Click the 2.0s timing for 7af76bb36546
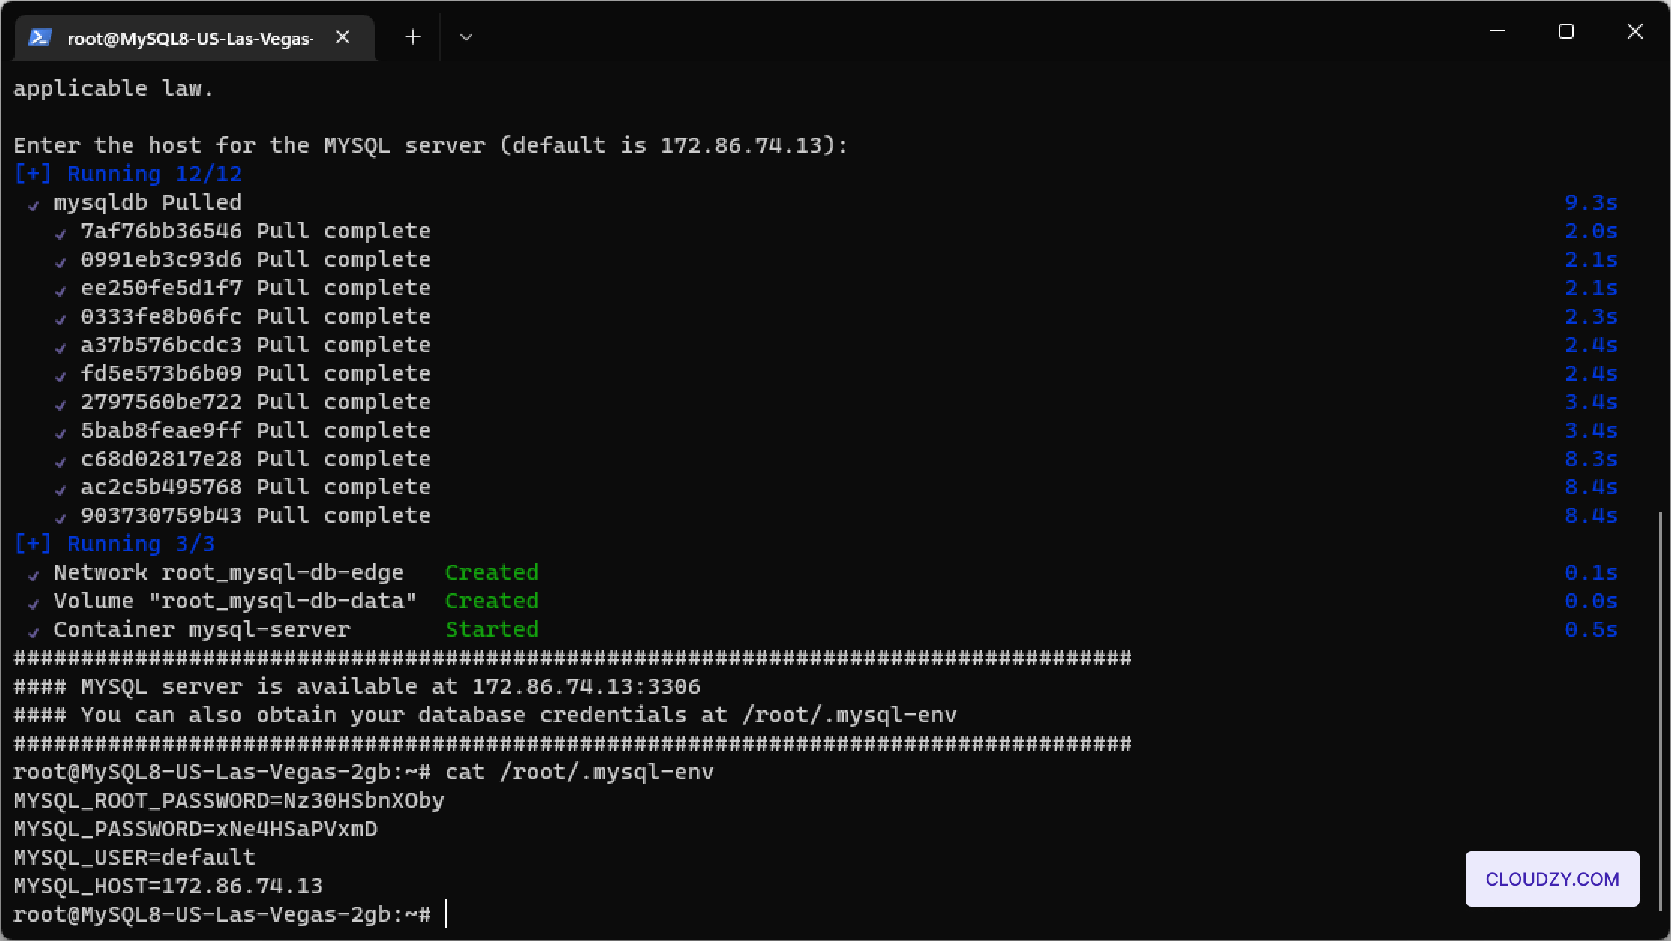The image size is (1671, 941). tap(1591, 232)
